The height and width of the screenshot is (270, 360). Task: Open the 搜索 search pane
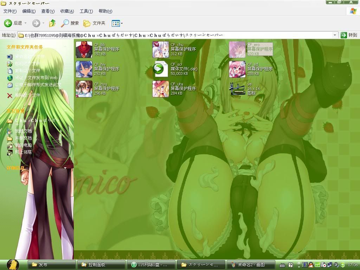(x=70, y=23)
